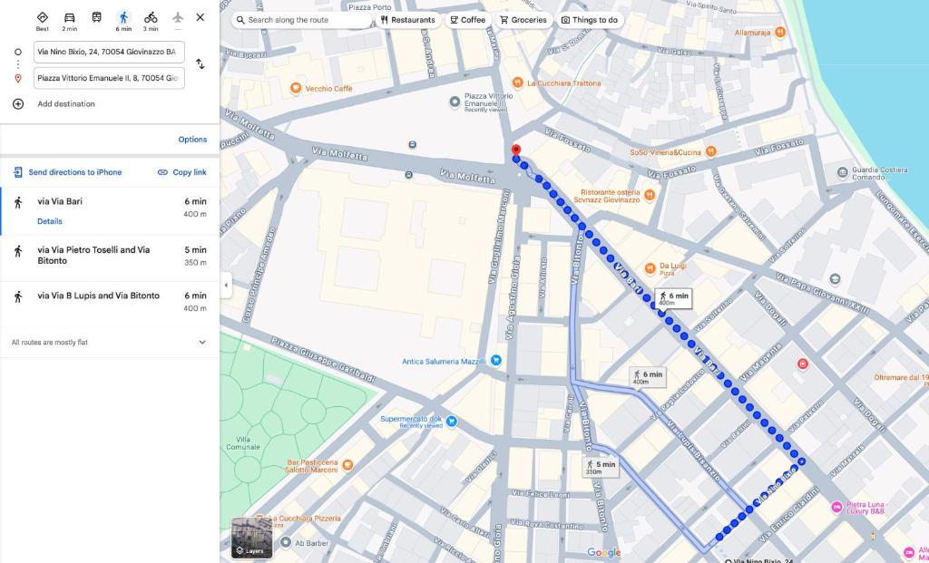The image size is (929, 563).
Task: Click the red destination pin marker
Action: pos(516,150)
